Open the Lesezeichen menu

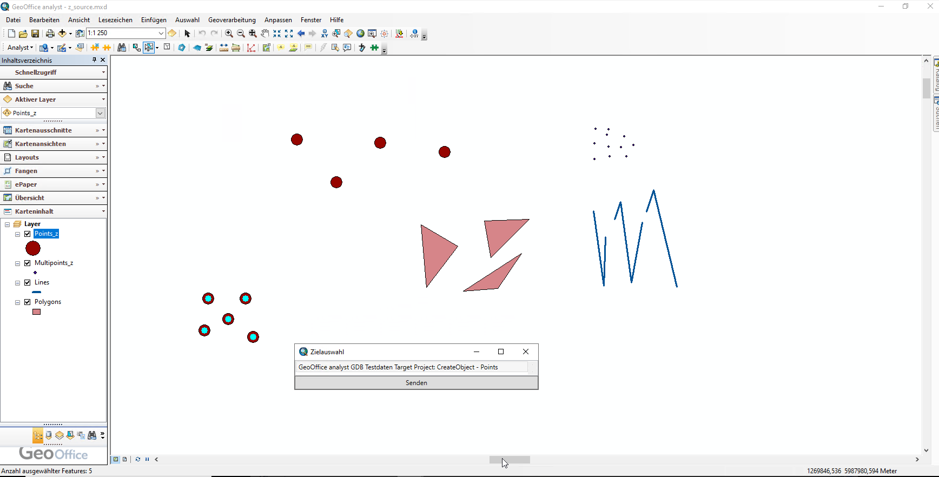pyautogui.click(x=115, y=20)
